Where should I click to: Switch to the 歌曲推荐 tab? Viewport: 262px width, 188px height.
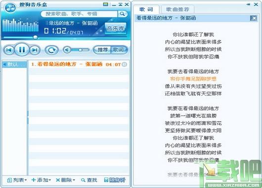177,9
